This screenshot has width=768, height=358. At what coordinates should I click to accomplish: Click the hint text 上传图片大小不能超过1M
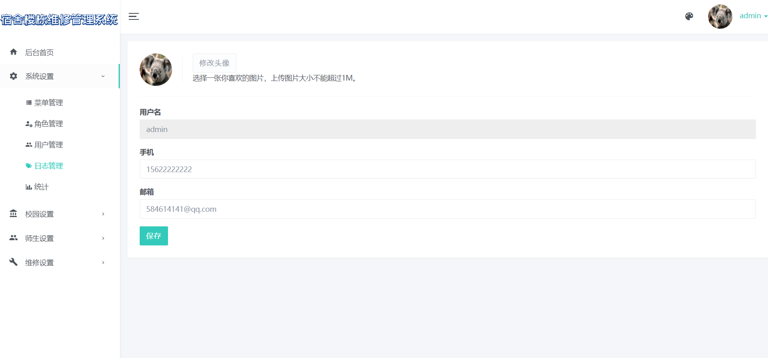[x=314, y=78]
